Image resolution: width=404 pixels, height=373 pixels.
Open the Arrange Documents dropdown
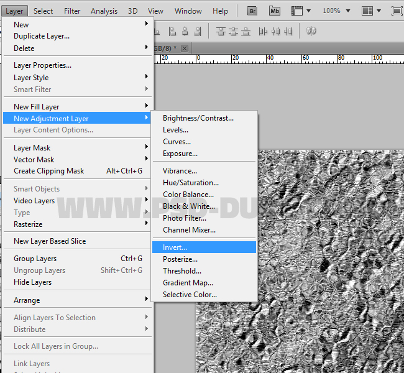pos(370,11)
